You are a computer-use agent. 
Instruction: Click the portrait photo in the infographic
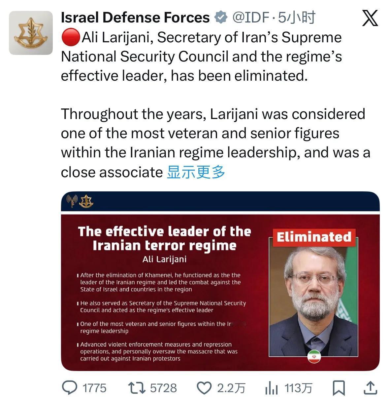coord(313,301)
